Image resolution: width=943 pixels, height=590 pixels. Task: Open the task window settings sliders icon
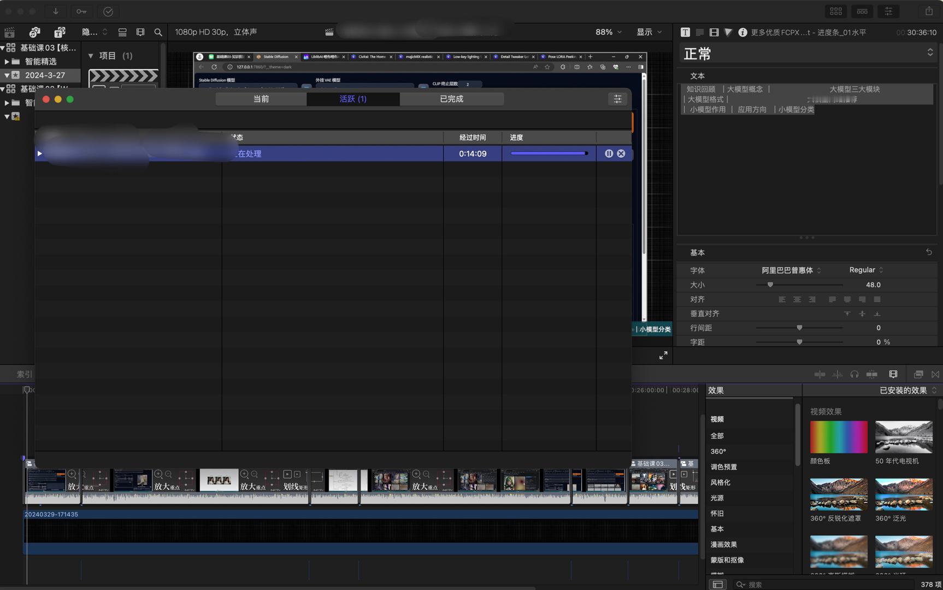pyautogui.click(x=618, y=99)
